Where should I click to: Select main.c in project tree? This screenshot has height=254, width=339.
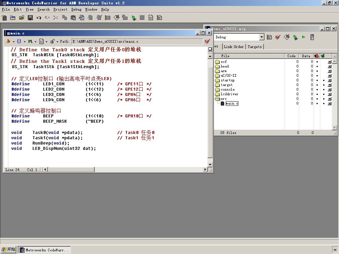click(x=232, y=104)
